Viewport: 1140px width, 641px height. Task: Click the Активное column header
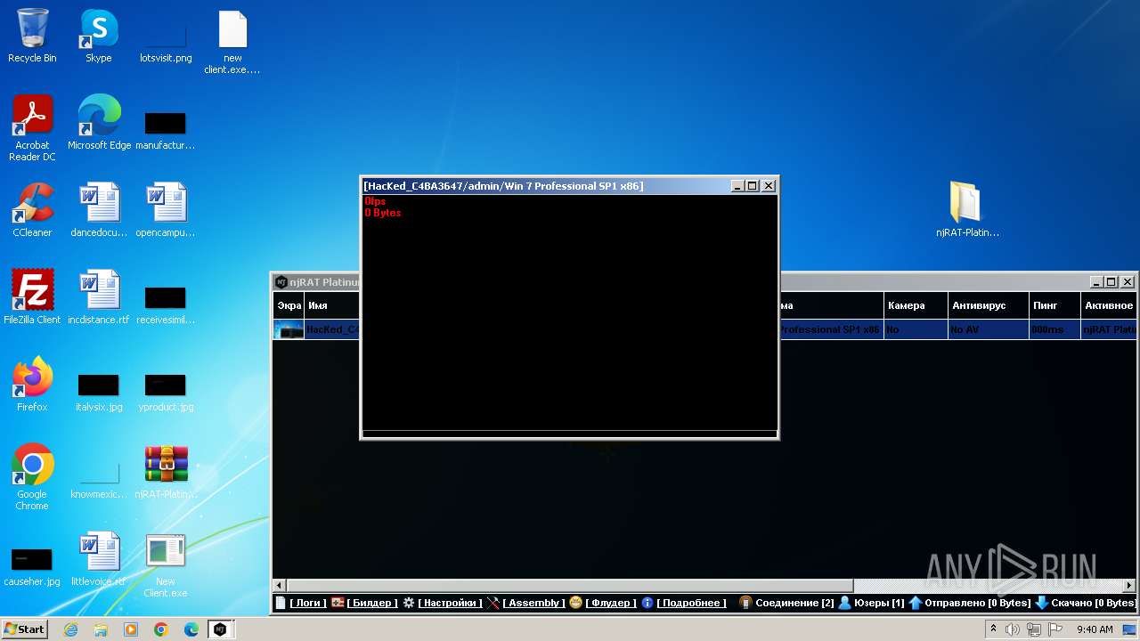point(1108,305)
